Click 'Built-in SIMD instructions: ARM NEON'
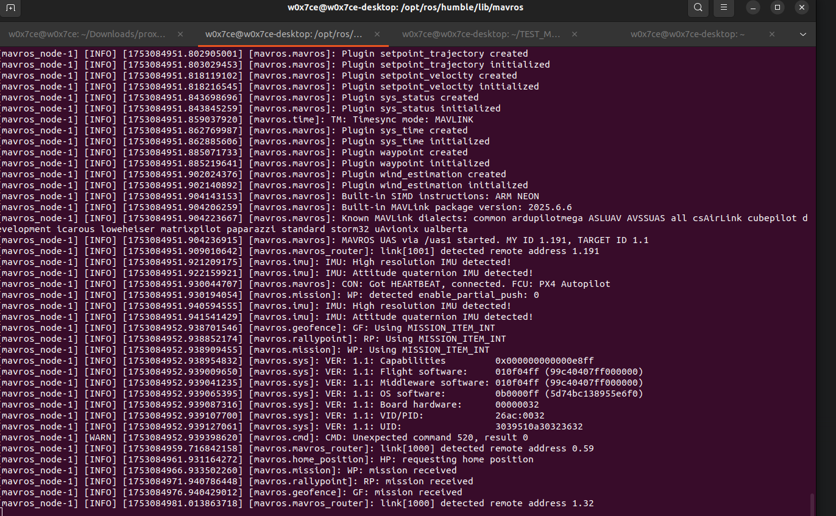This screenshot has height=516, width=836. tap(441, 196)
